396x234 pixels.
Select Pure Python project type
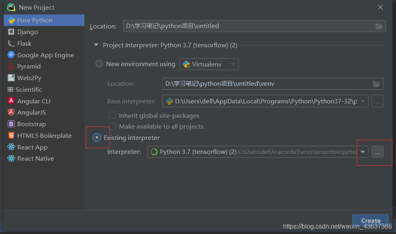[x=44, y=20]
